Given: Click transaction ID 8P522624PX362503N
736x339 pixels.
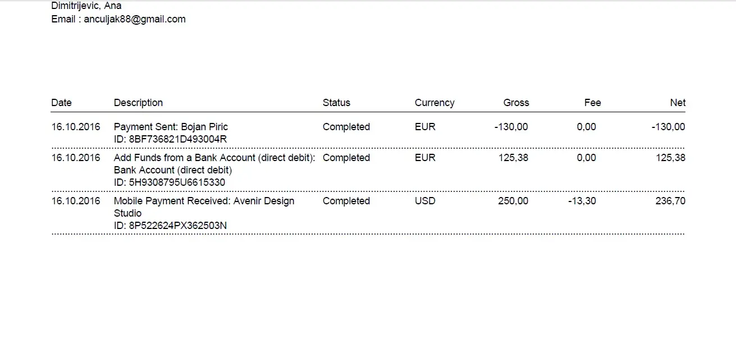Looking at the screenshot, I should pos(170,226).
